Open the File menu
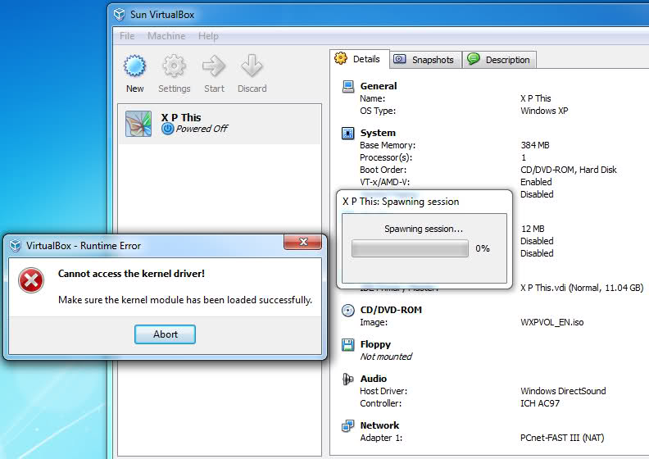Screen dimensions: 649x459 127,36
